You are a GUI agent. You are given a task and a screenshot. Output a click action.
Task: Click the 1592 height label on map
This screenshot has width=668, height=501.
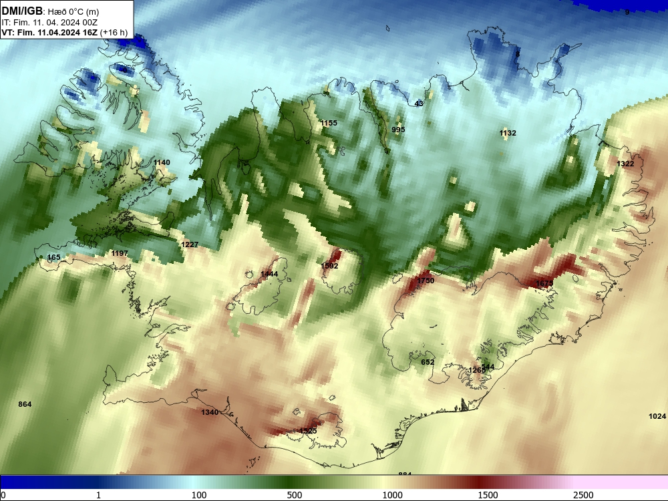[x=330, y=266]
